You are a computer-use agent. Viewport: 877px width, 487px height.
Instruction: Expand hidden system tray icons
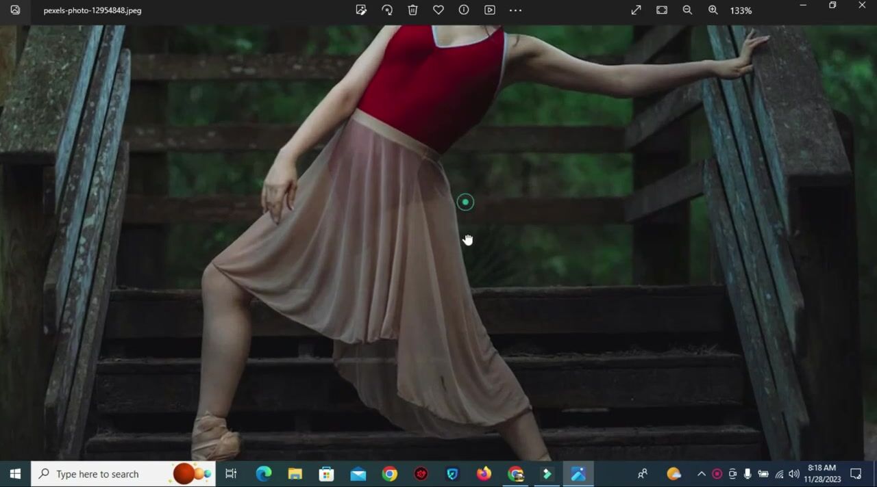coord(702,474)
